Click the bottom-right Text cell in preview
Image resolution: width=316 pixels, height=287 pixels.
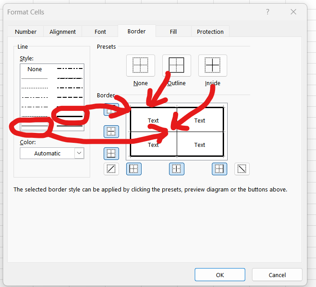(200, 145)
